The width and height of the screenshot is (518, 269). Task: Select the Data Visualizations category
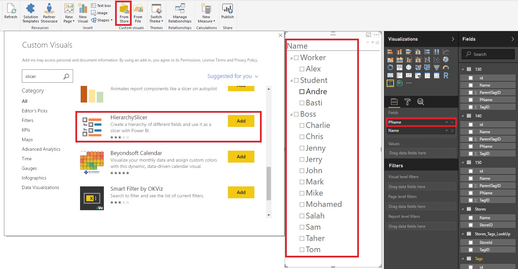point(40,187)
